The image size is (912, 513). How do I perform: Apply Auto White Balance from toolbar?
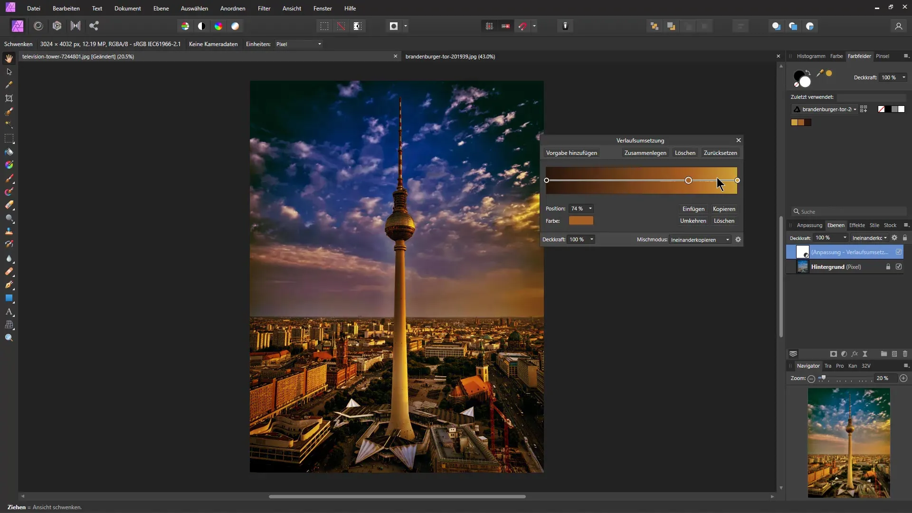pyautogui.click(x=235, y=26)
